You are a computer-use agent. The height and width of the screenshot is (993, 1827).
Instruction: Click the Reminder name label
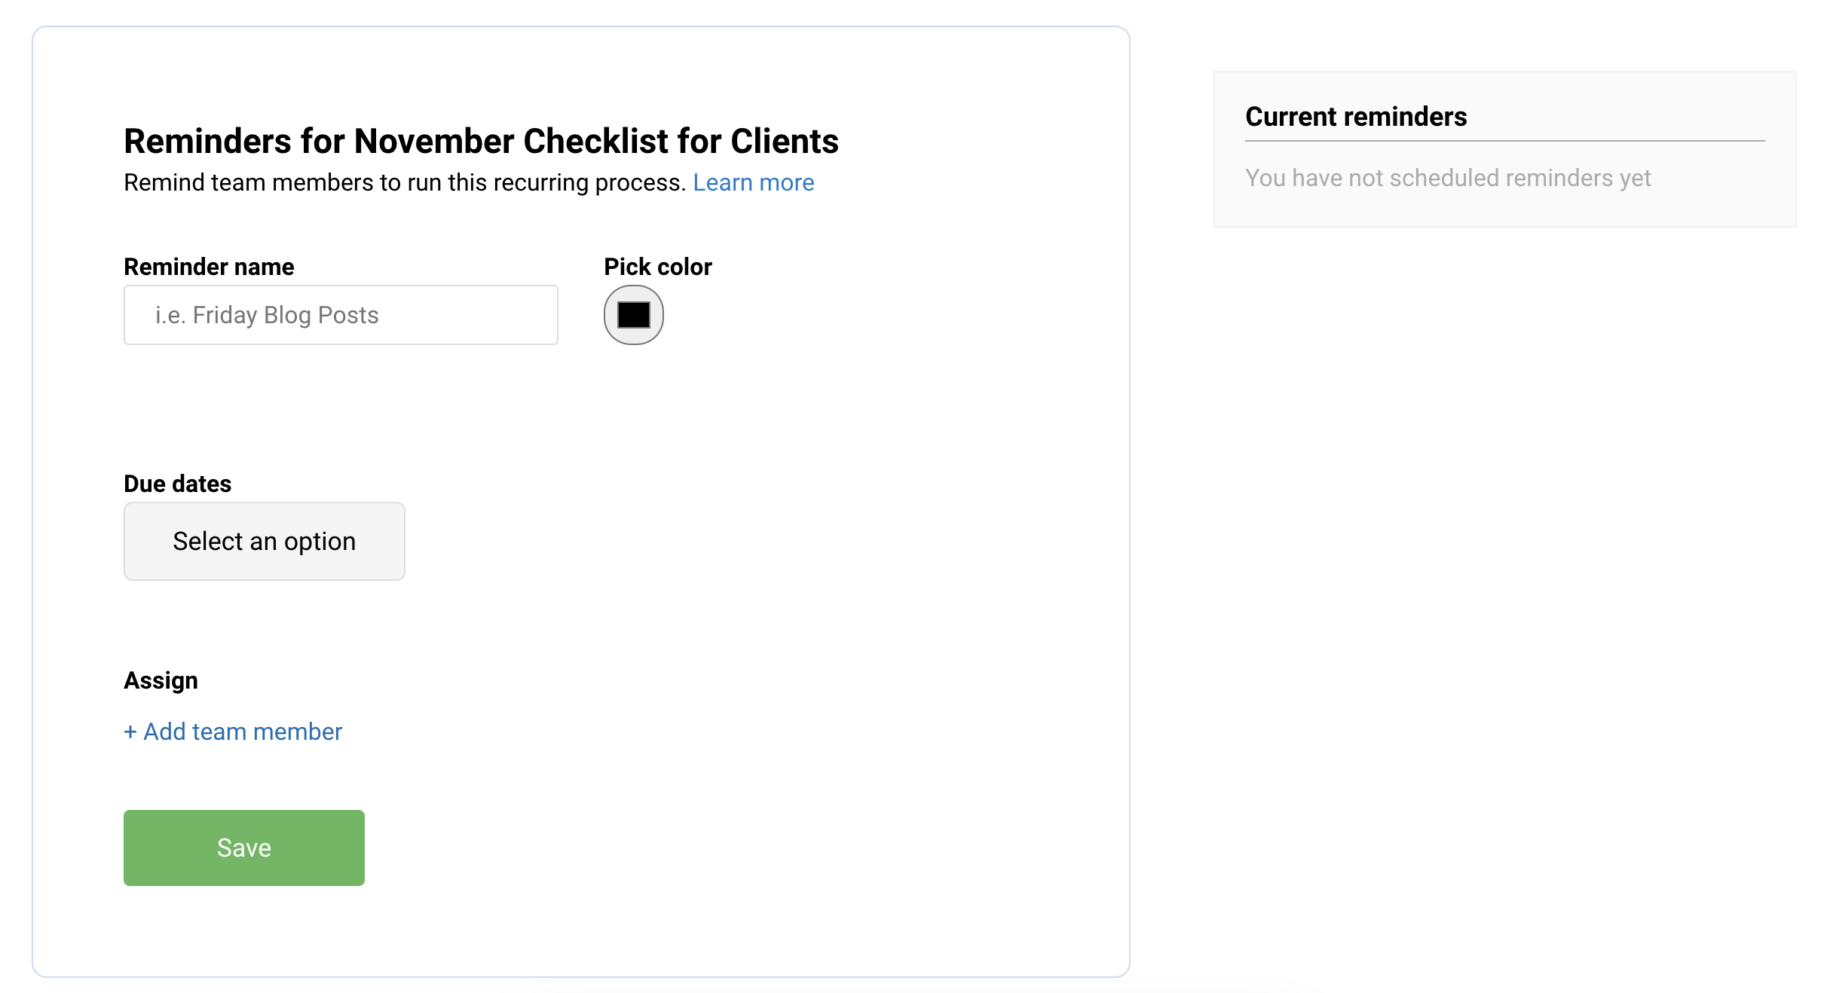pyautogui.click(x=209, y=267)
